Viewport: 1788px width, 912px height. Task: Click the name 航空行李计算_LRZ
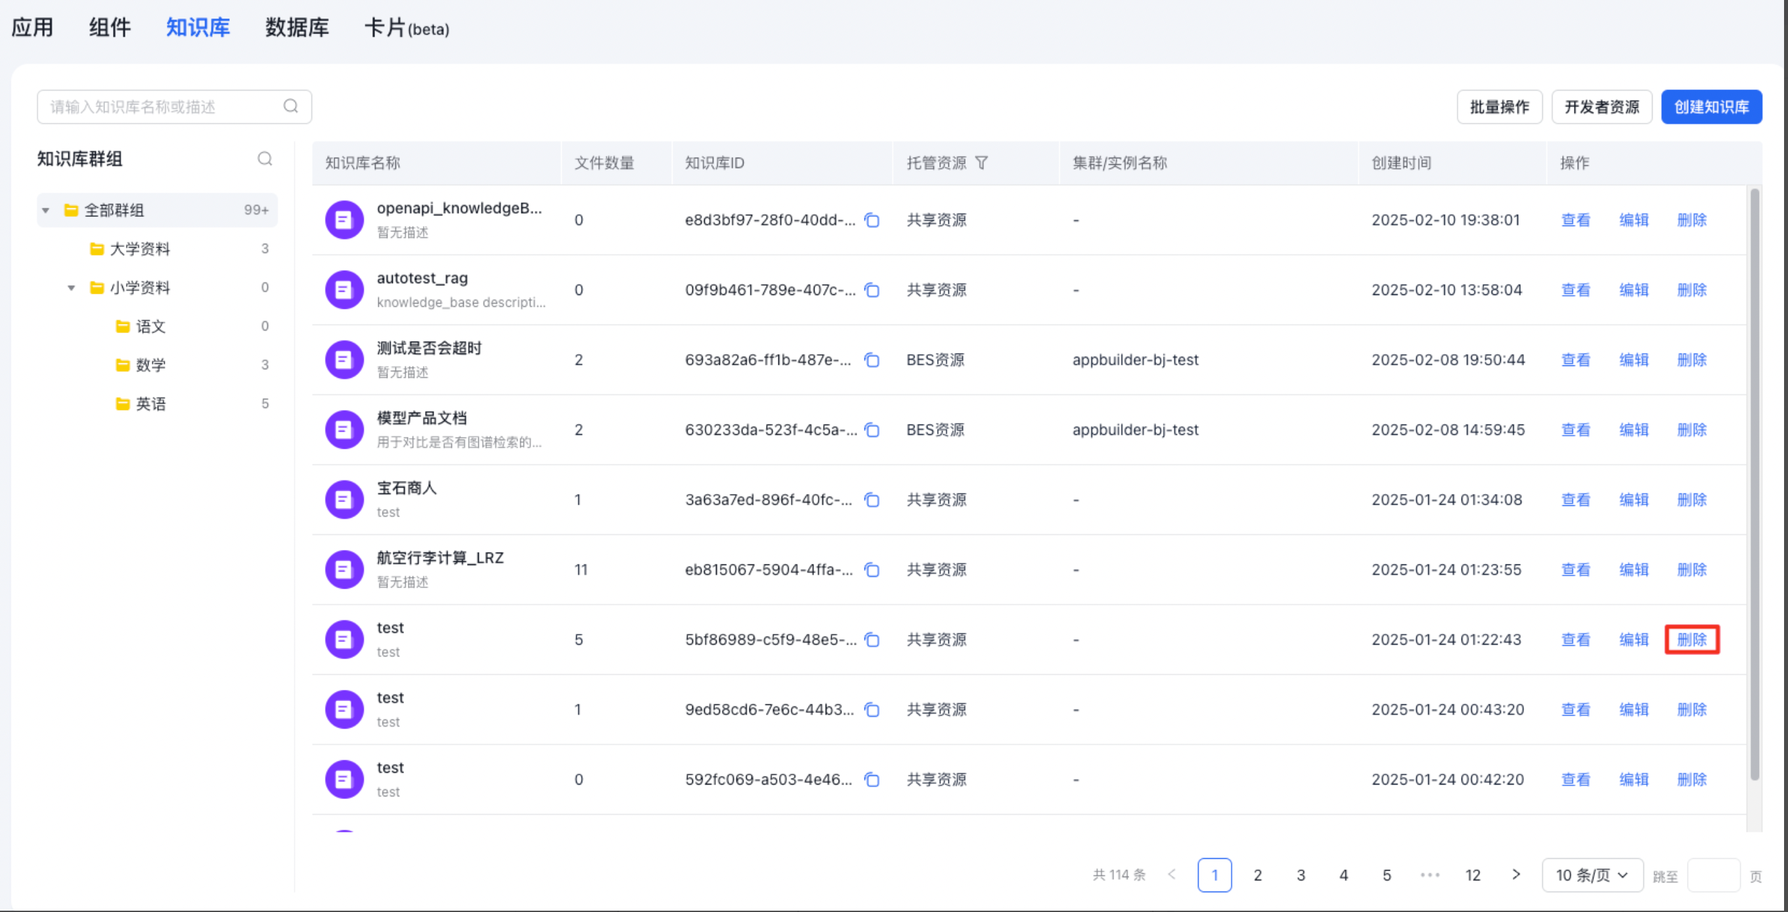[x=440, y=558]
